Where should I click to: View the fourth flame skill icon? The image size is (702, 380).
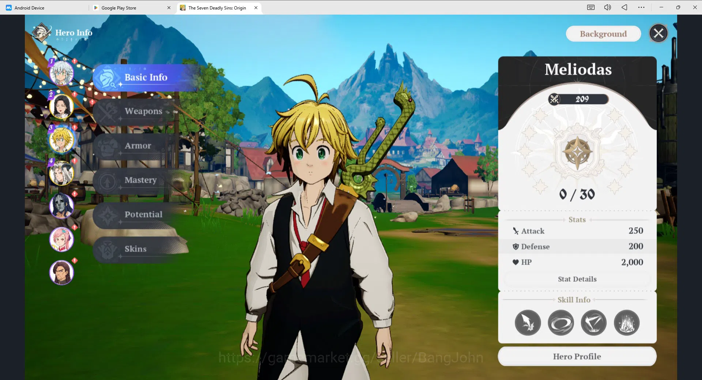click(626, 323)
